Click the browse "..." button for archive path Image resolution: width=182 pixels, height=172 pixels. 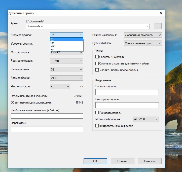158,26
